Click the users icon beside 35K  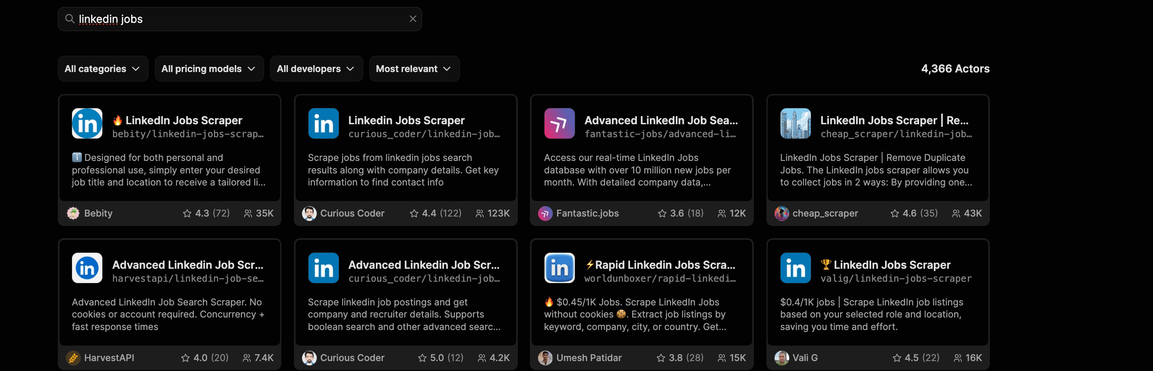[248, 214]
